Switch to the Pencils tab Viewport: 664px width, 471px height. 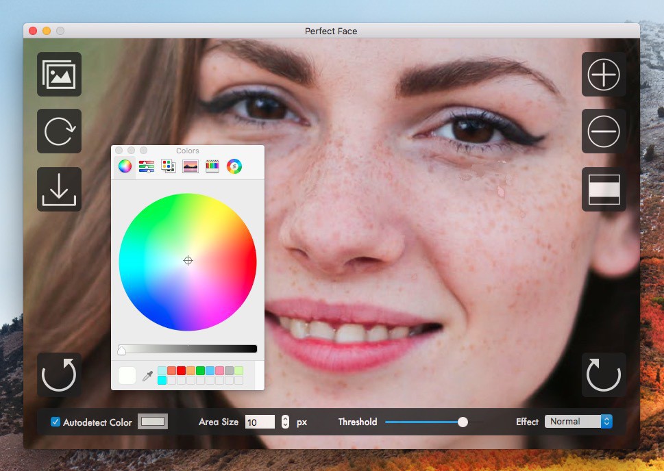tap(212, 166)
